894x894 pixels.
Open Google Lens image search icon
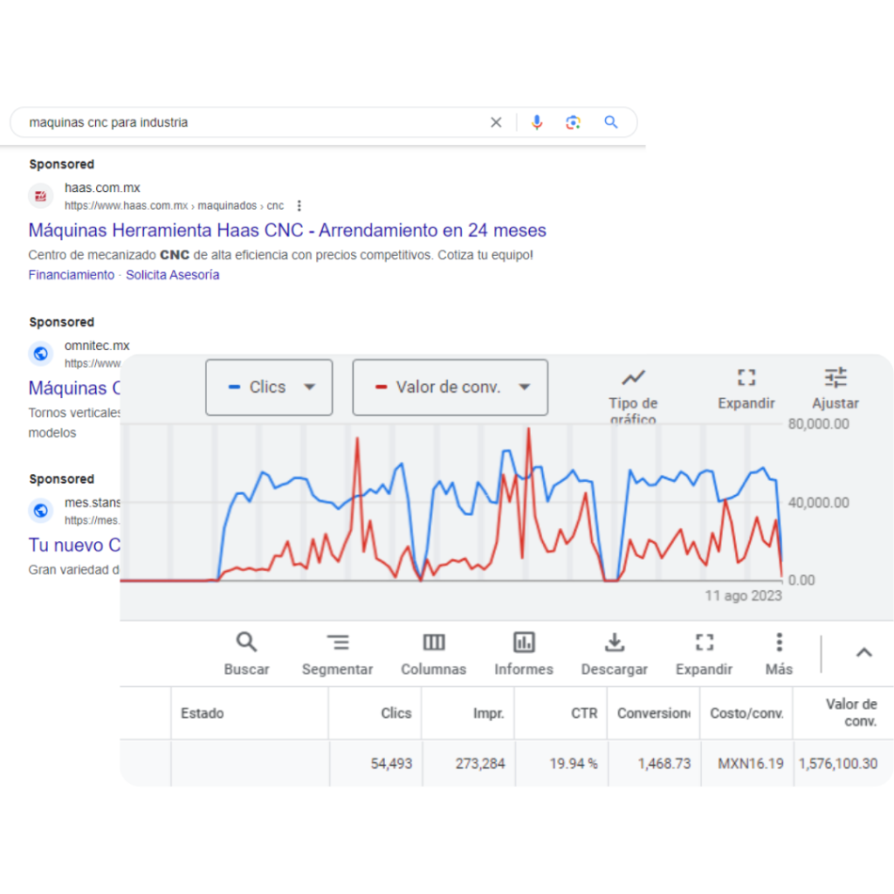coord(573,121)
